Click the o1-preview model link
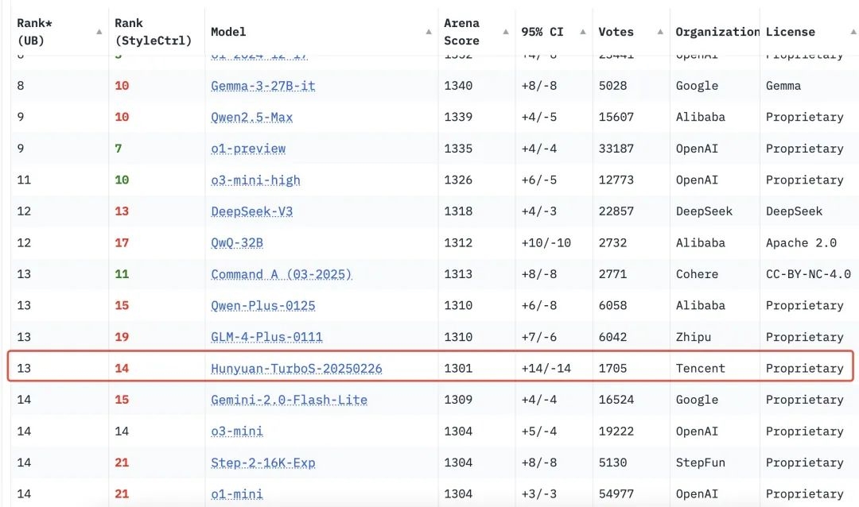The width and height of the screenshot is (859, 507). 248,149
